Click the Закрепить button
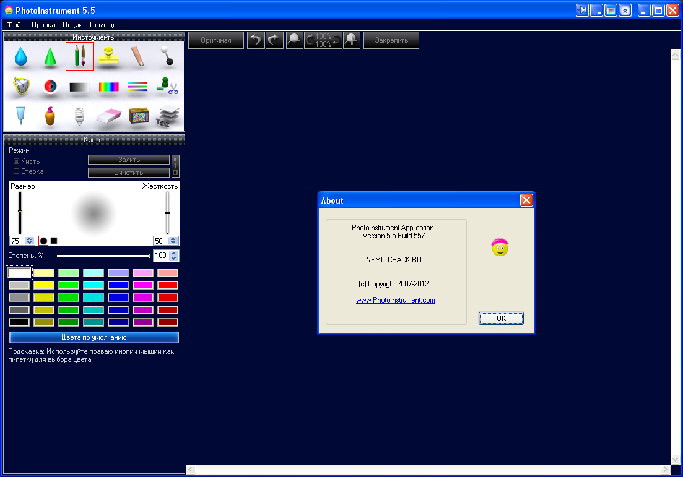Image resolution: width=683 pixels, height=477 pixels. [391, 40]
